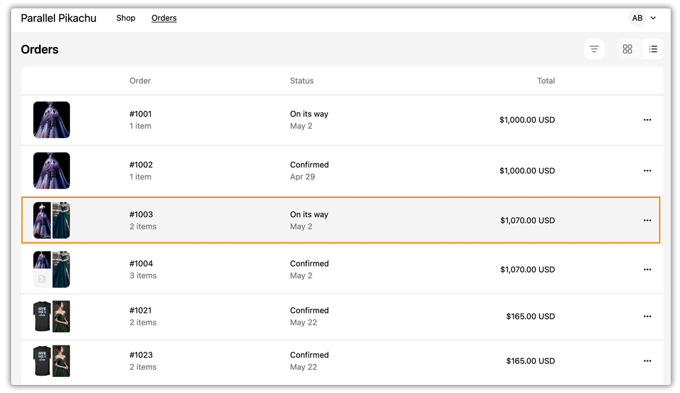Select order number #1023

pos(141,355)
